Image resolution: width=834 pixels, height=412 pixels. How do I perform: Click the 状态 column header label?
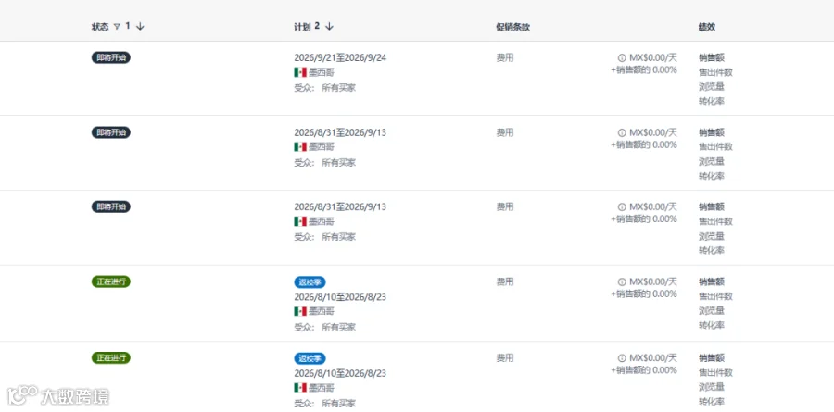[x=99, y=27]
